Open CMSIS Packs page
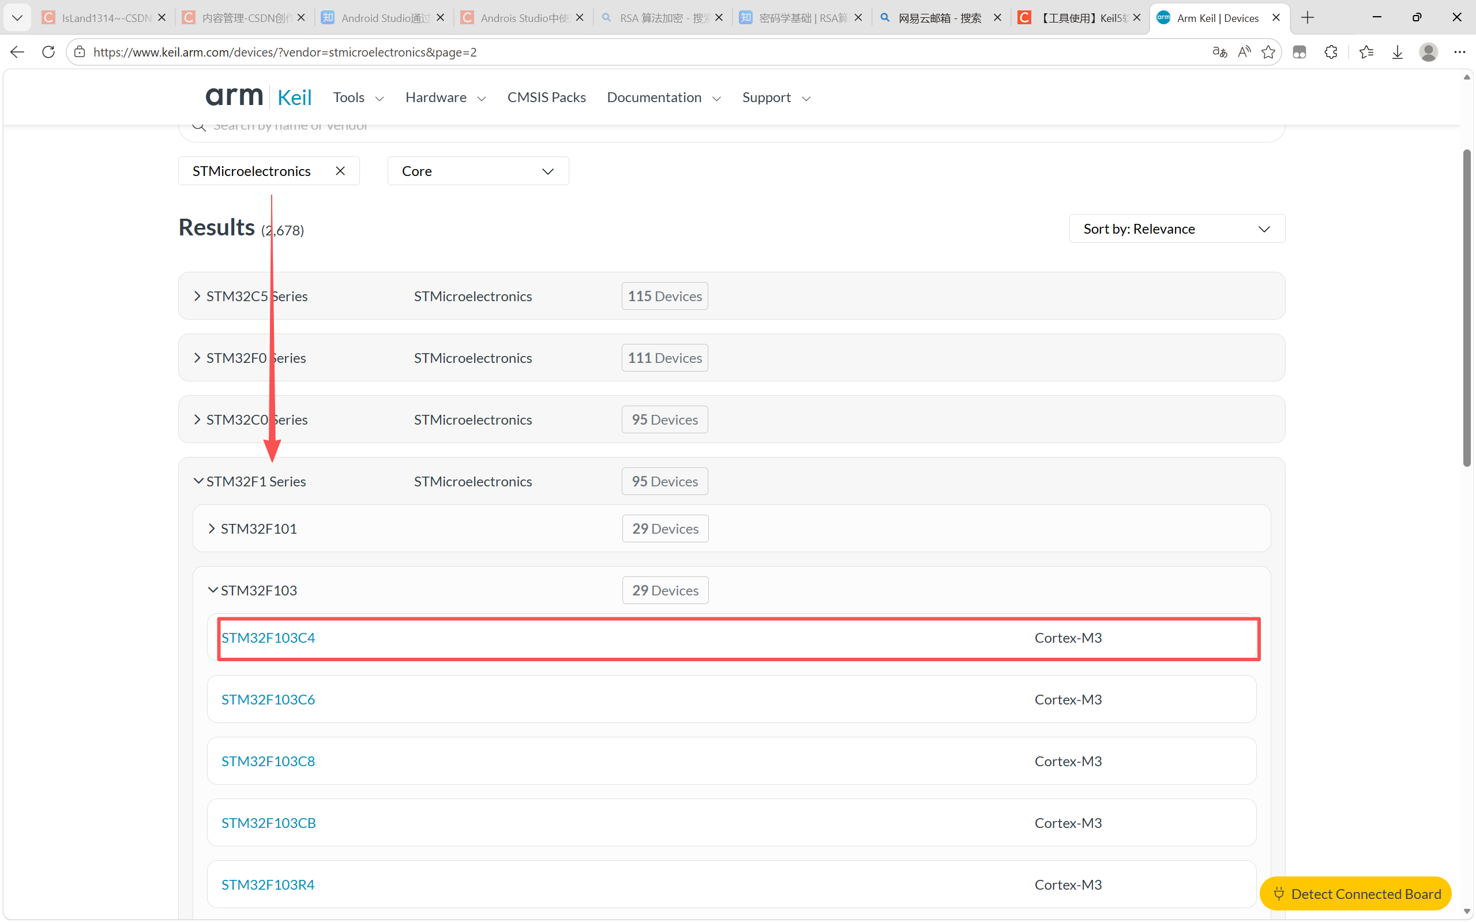This screenshot has width=1476, height=922. (x=546, y=98)
